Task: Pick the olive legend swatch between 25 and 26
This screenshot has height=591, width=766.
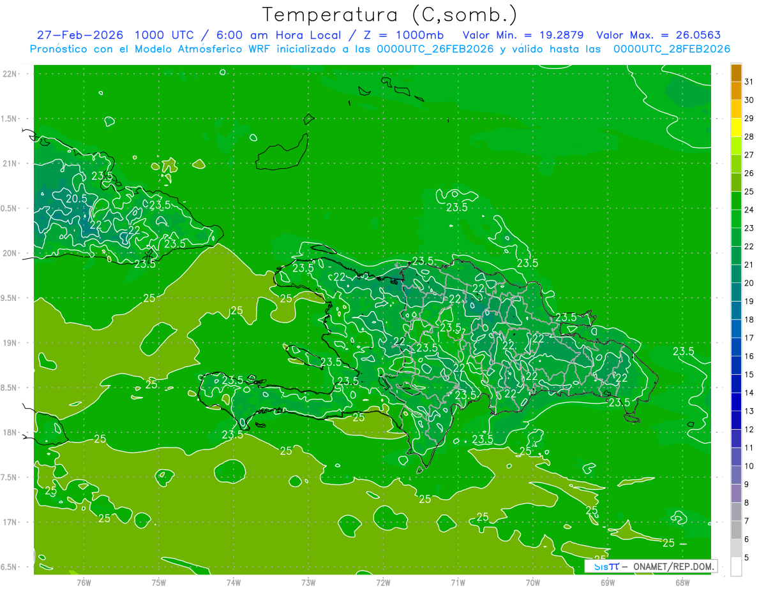Action: [x=737, y=182]
